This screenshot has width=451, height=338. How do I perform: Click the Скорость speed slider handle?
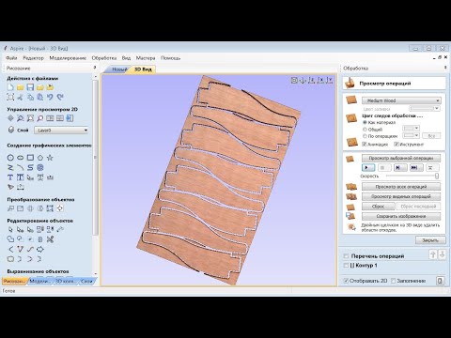[x=437, y=177]
